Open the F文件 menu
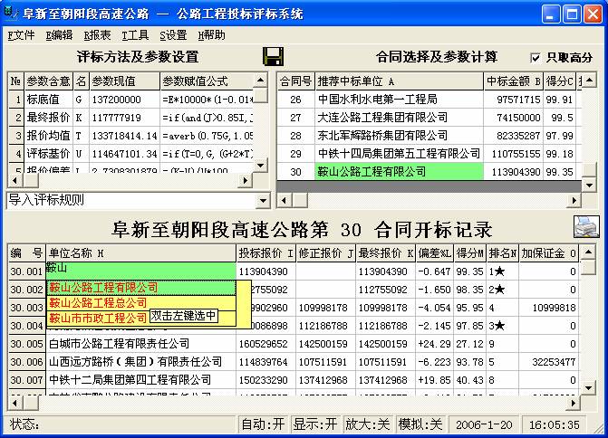 (x=22, y=35)
